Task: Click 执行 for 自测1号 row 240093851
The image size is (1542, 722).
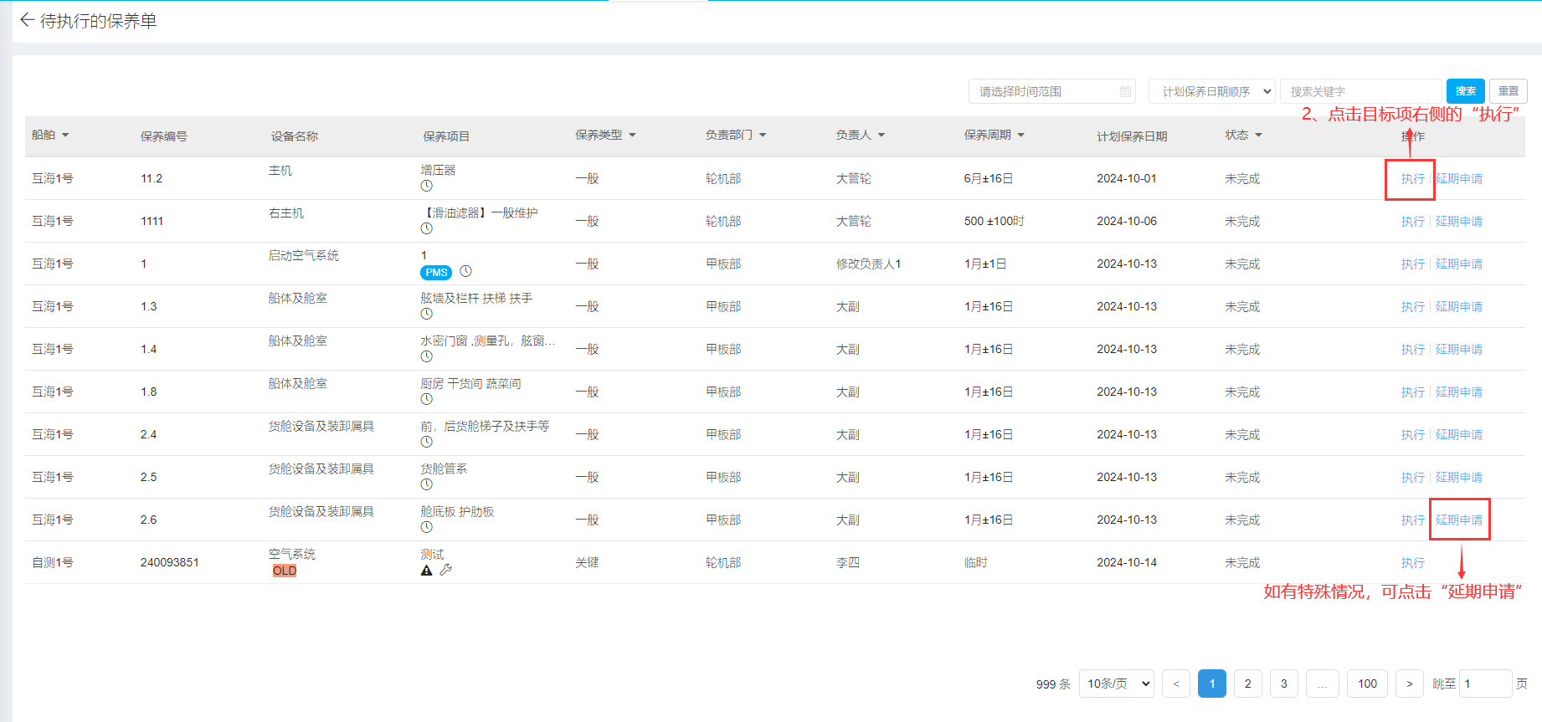Action: point(1412,563)
